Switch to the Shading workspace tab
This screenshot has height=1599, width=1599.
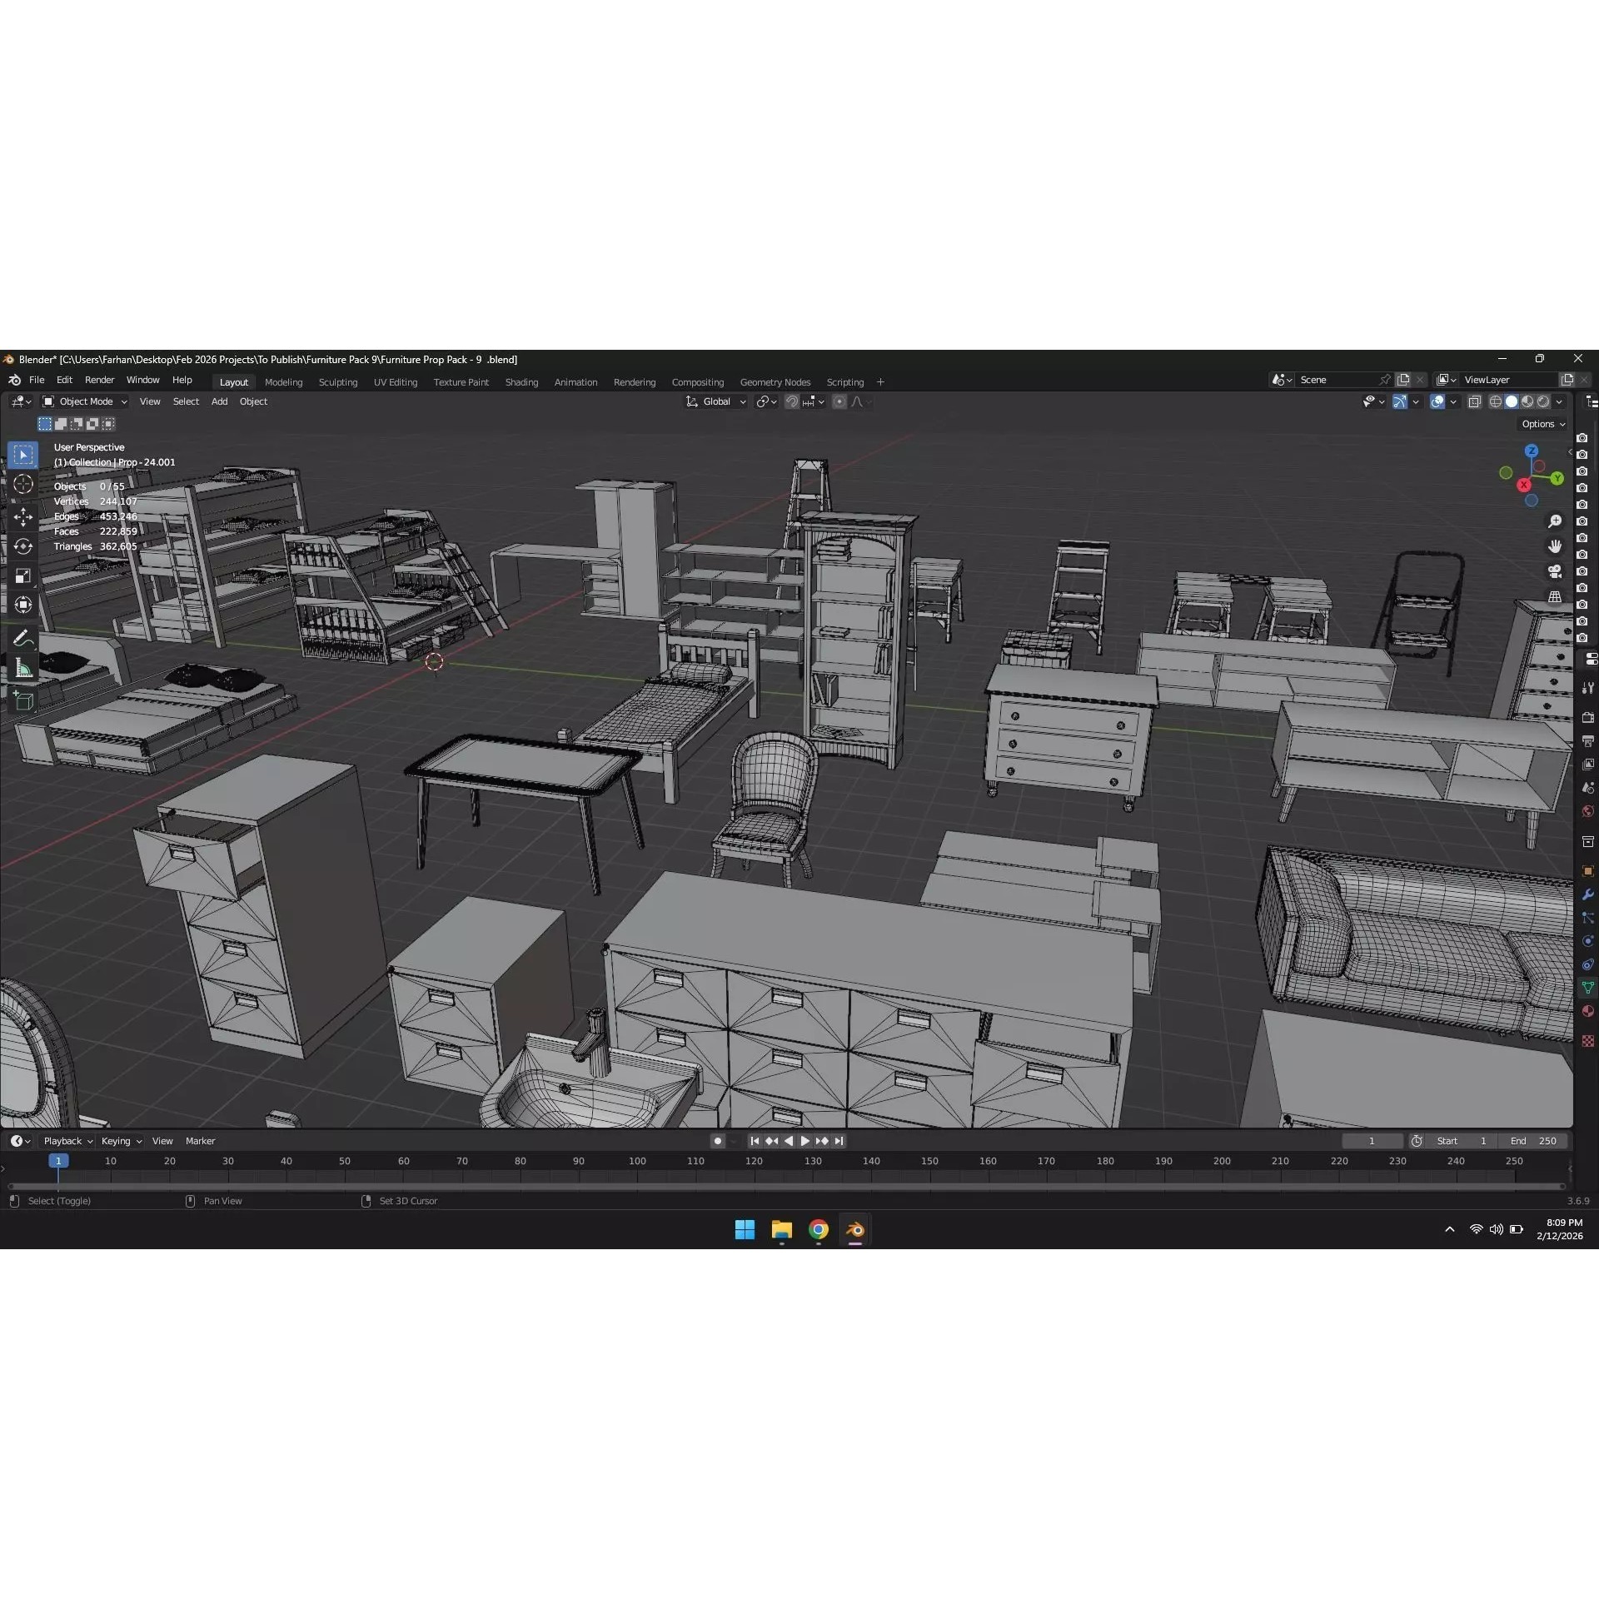(x=521, y=382)
